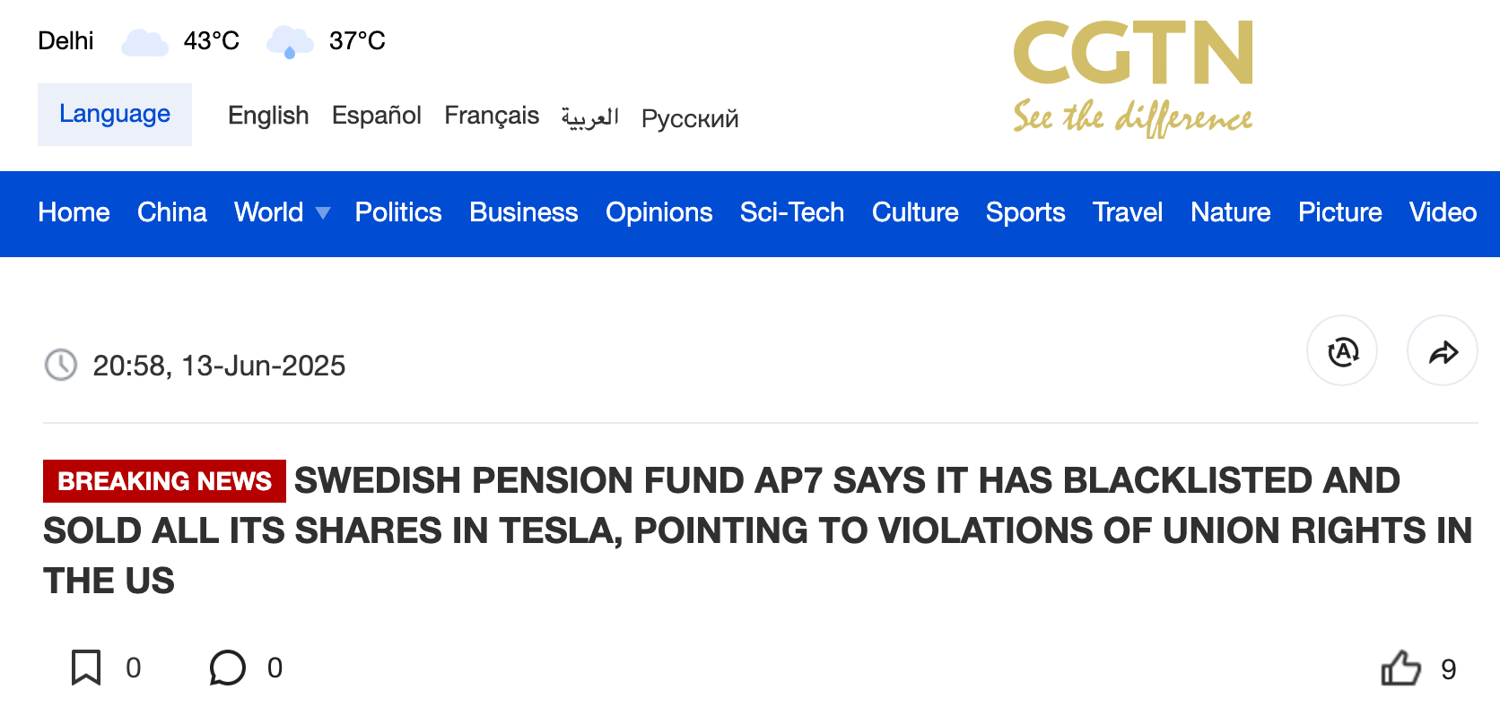
Task: Switch language to Русский
Action: [690, 118]
